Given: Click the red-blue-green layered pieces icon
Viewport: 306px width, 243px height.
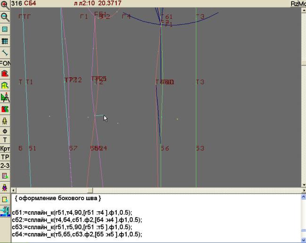Looking at the screenshot, I should pyautogui.click(x=5, y=109).
